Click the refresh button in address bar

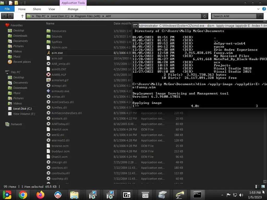(x=205, y=16)
